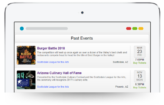Click Scottsdale League link under Burger Battle
The width and height of the screenshot is (164, 105).
click(x=53, y=62)
